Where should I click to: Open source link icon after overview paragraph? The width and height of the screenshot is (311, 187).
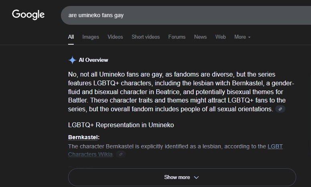tap(280, 109)
